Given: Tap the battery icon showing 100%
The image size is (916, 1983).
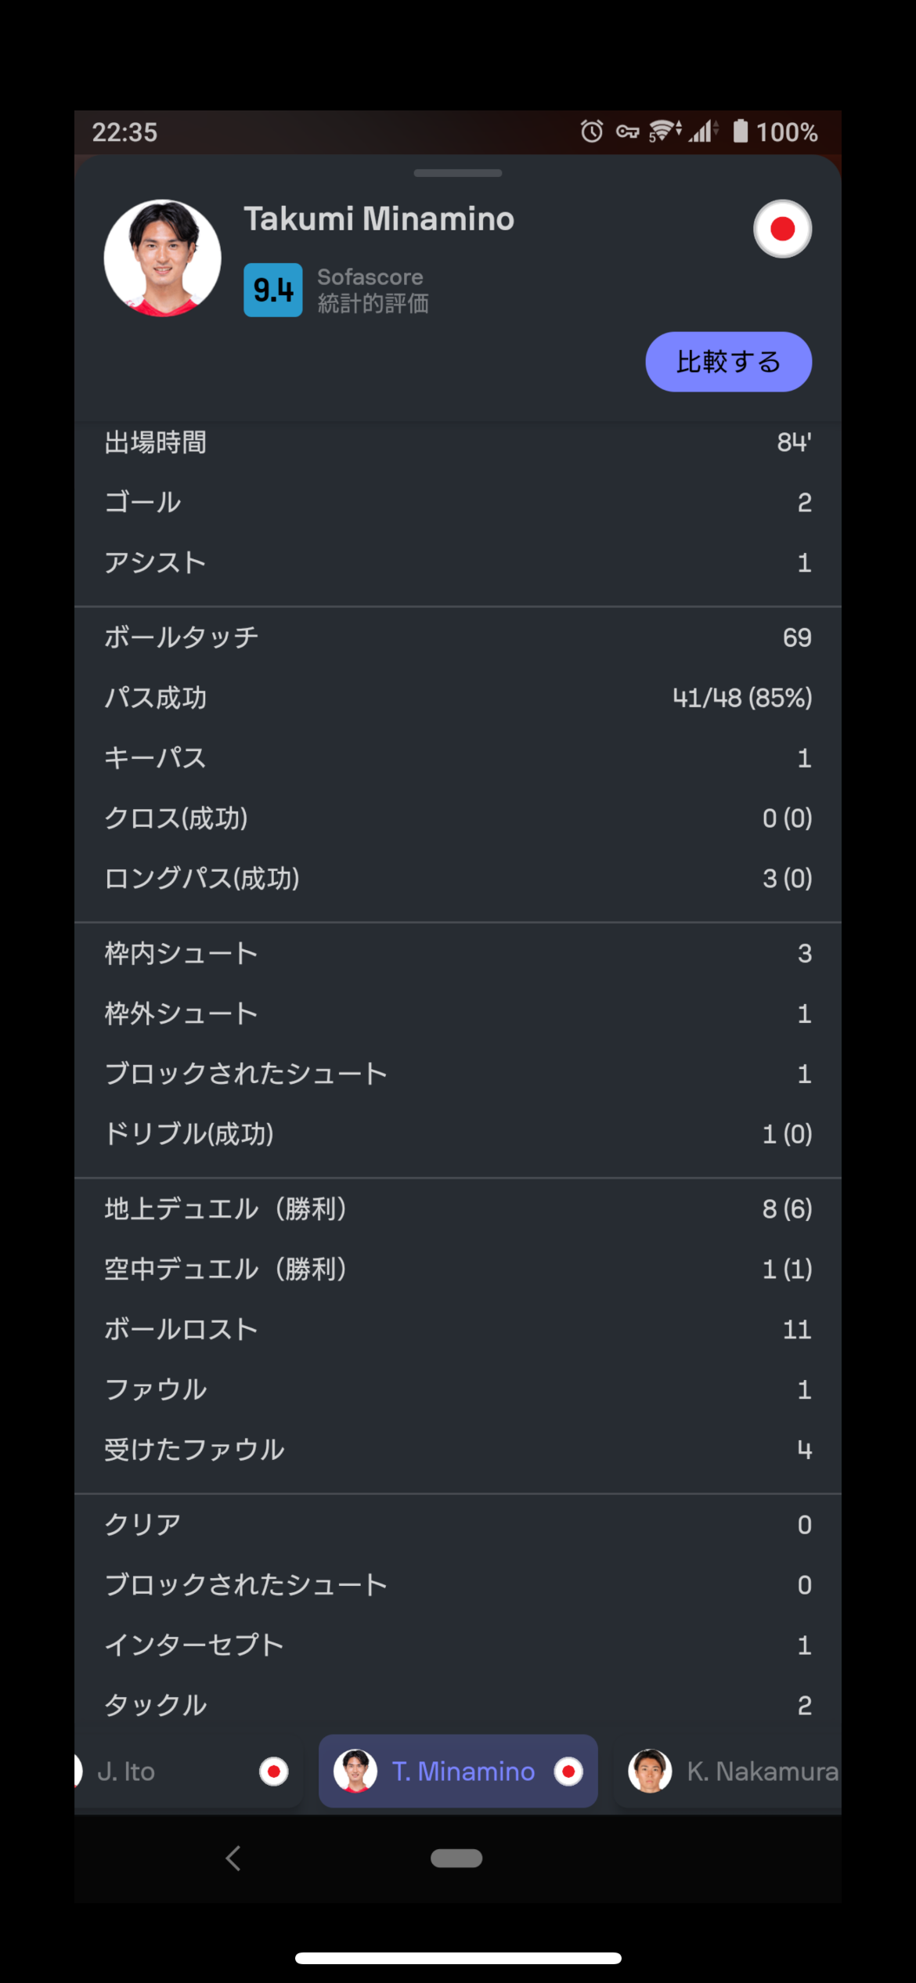Looking at the screenshot, I should coord(740,131).
